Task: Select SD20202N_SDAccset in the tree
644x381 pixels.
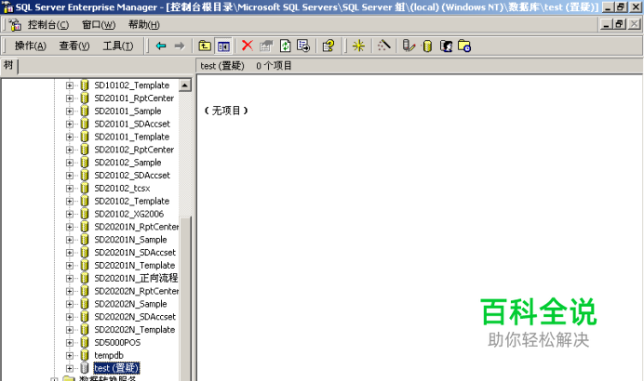Action: pyautogui.click(x=135, y=317)
